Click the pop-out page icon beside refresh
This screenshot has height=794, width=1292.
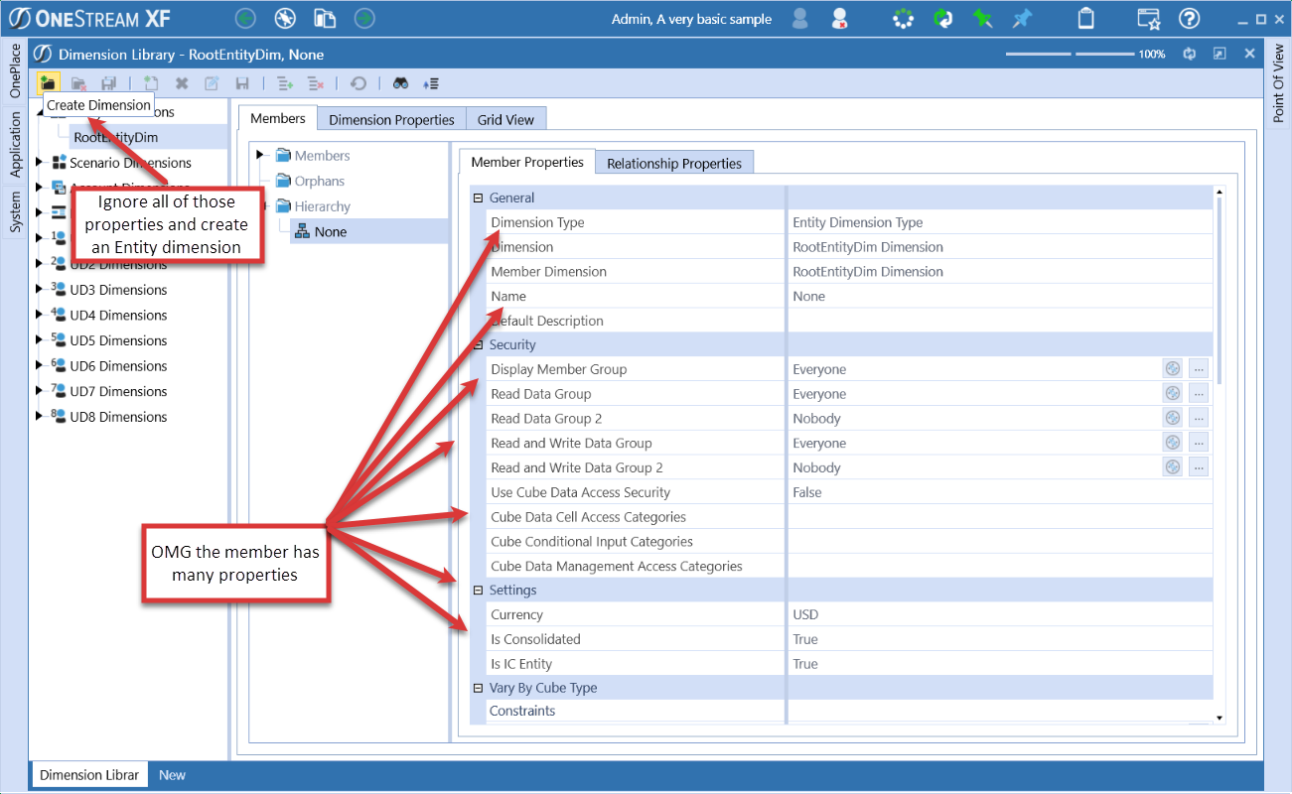click(1220, 54)
